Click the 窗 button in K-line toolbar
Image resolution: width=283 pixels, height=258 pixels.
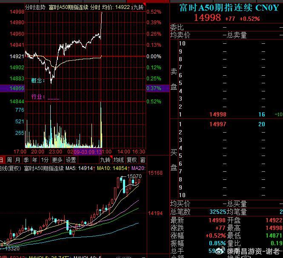(x=143, y=160)
